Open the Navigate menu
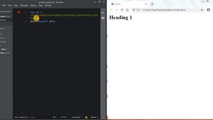The image size is (213, 120). 24,5
